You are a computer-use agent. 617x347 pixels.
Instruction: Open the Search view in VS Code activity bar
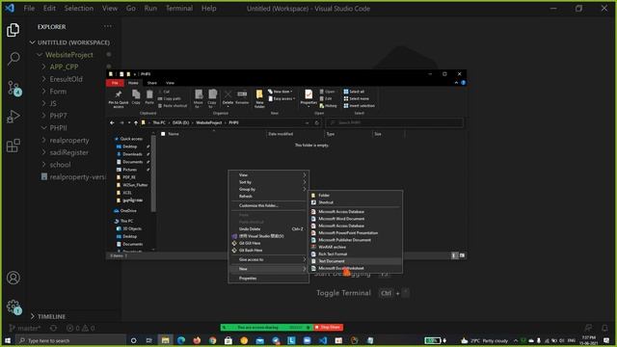pyautogui.click(x=13, y=59)
